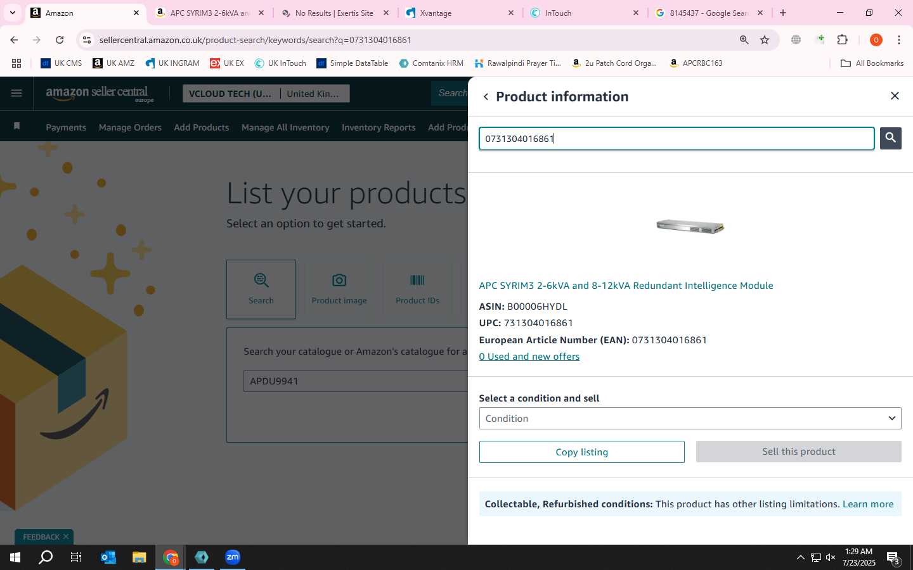Click the search magnifier button in Product information
Image resolution: width=913 pixels, height=570 pixels.
(890, 138)
